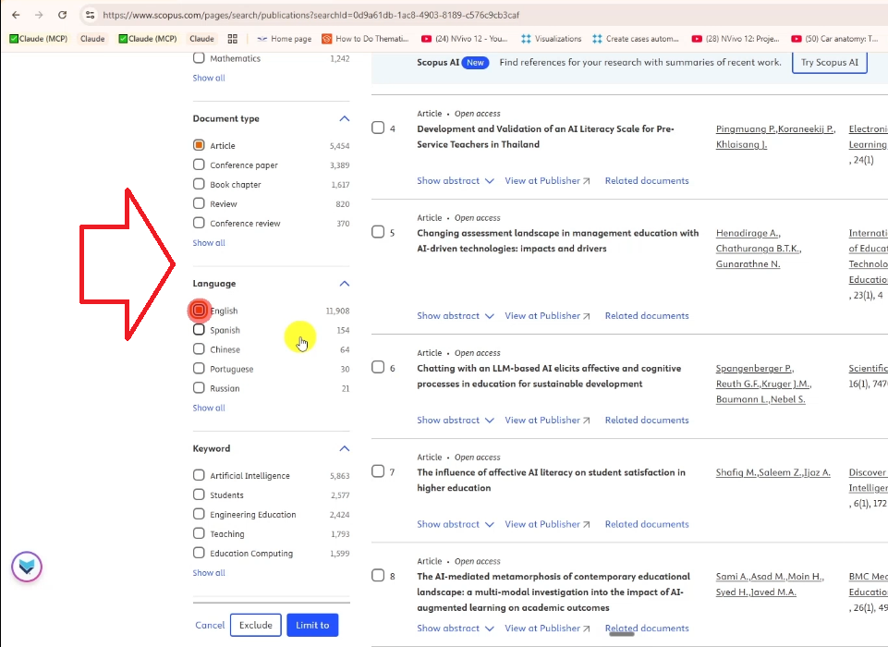
Task: Reload the Scopus page
Action: point(62,16)
